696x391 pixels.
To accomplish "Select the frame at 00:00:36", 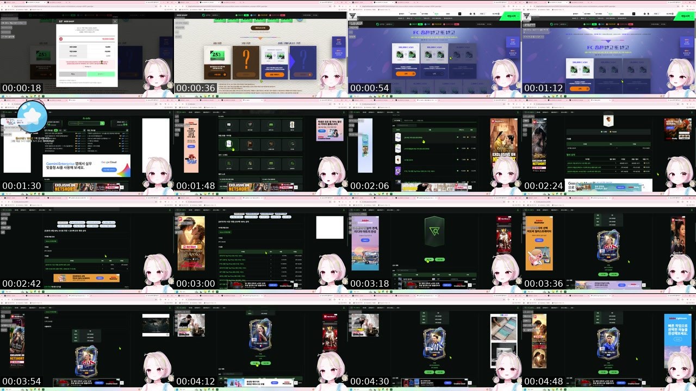I will (261, 49).
